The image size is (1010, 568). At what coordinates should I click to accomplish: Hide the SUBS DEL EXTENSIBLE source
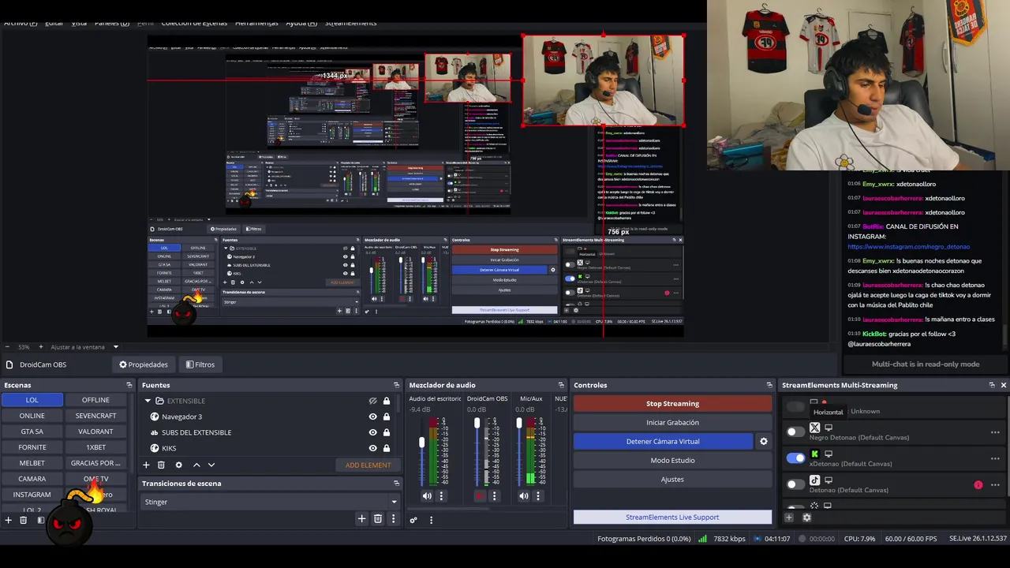373,432
